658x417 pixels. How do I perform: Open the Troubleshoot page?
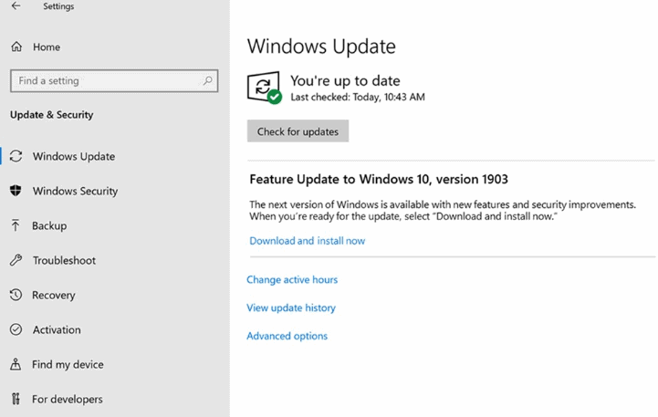click(64, 261)
